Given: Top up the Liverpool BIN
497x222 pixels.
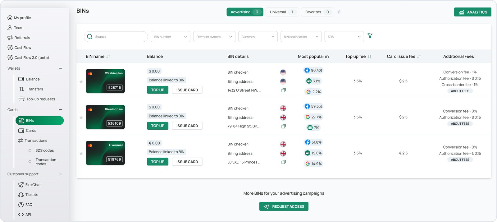Looking at the screenshot, I should (157, 162).
